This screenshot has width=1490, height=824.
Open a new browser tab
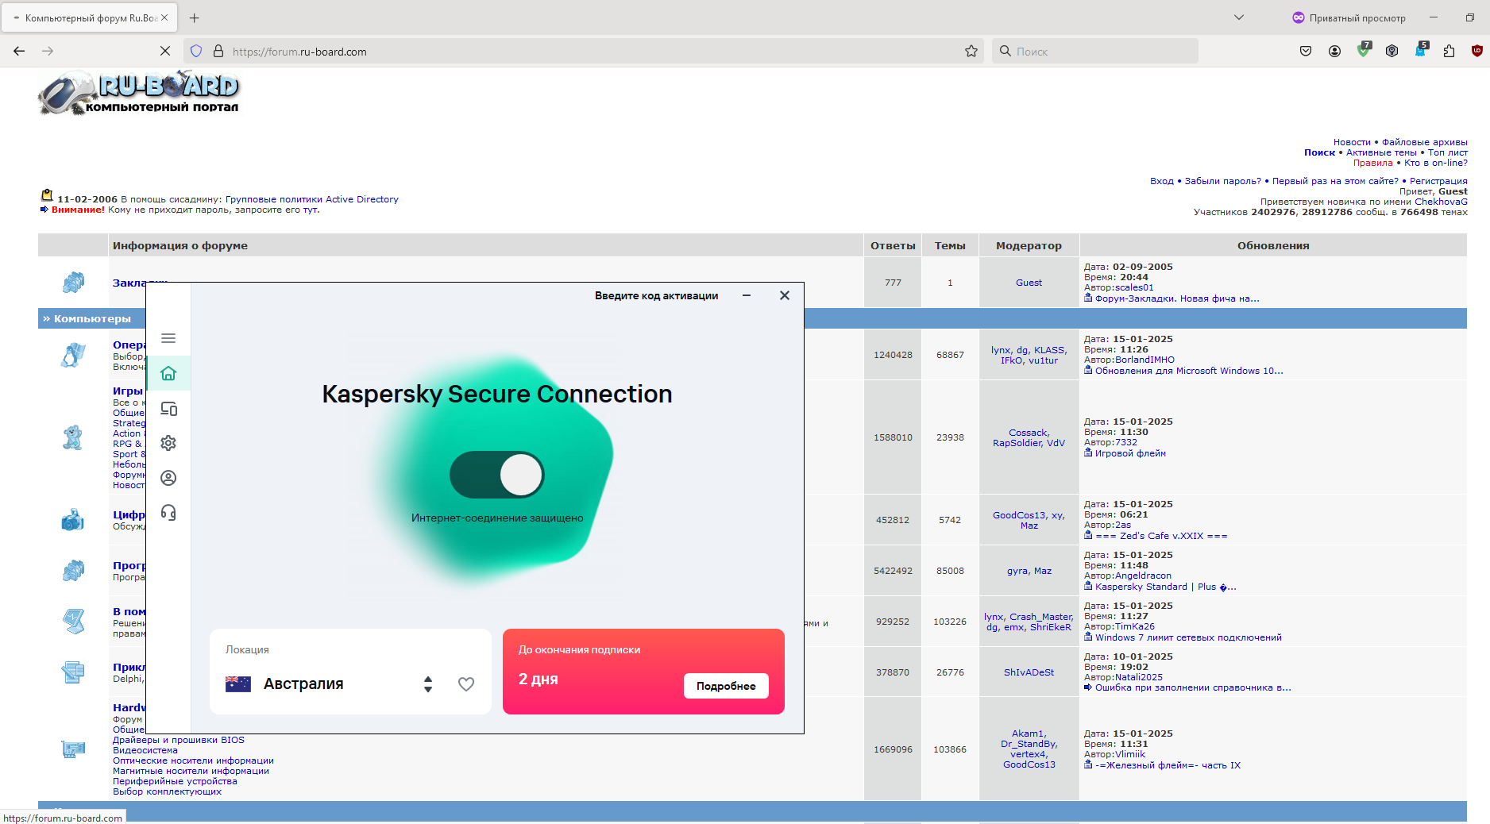pyautogui.click(x=195, y=17)
